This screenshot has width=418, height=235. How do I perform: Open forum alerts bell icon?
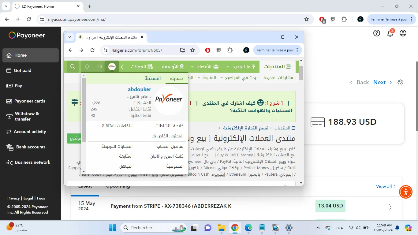pyautogui.click(x=87, y=67)
